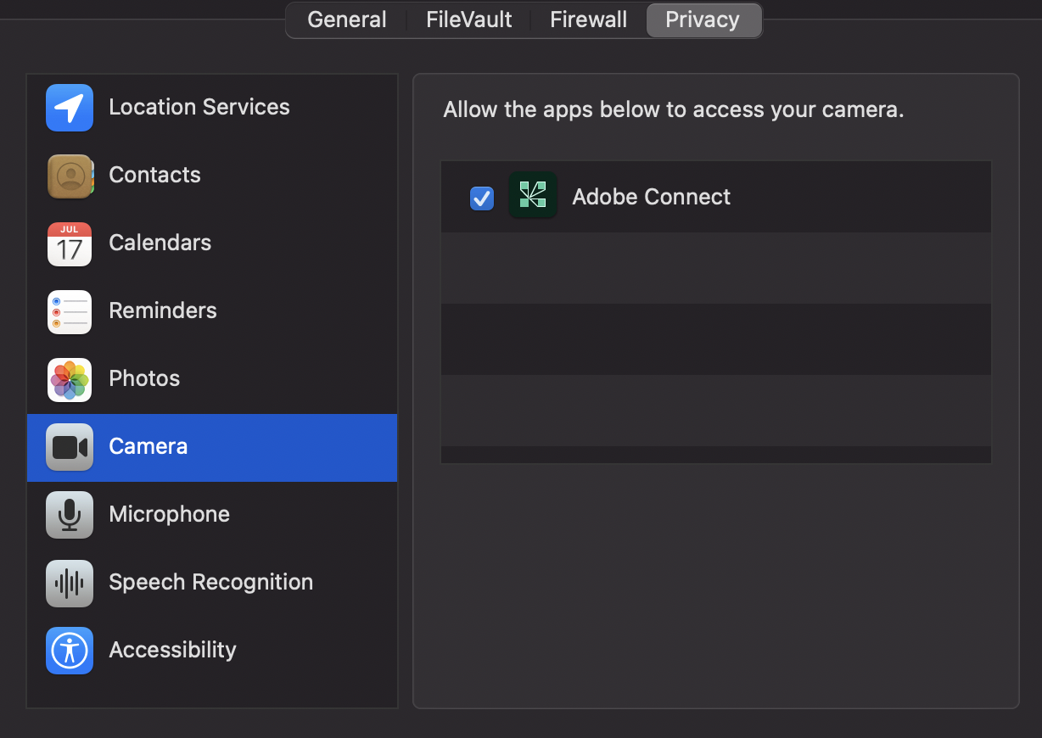Viewport: 1042px width, 738px height.
Task: Click the Adobe Connect app name
Action: (652, 197)
